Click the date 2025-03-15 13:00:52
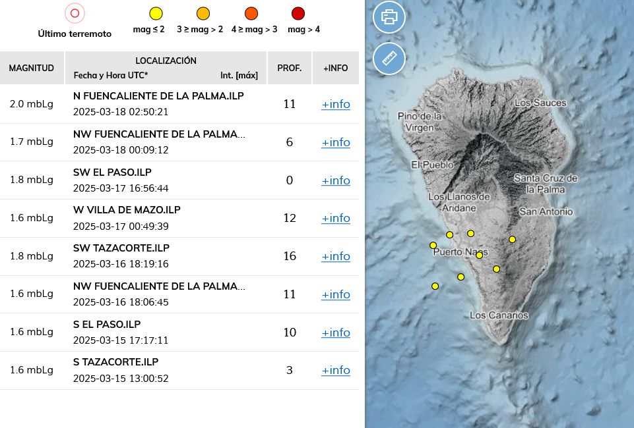 (121, 379)
